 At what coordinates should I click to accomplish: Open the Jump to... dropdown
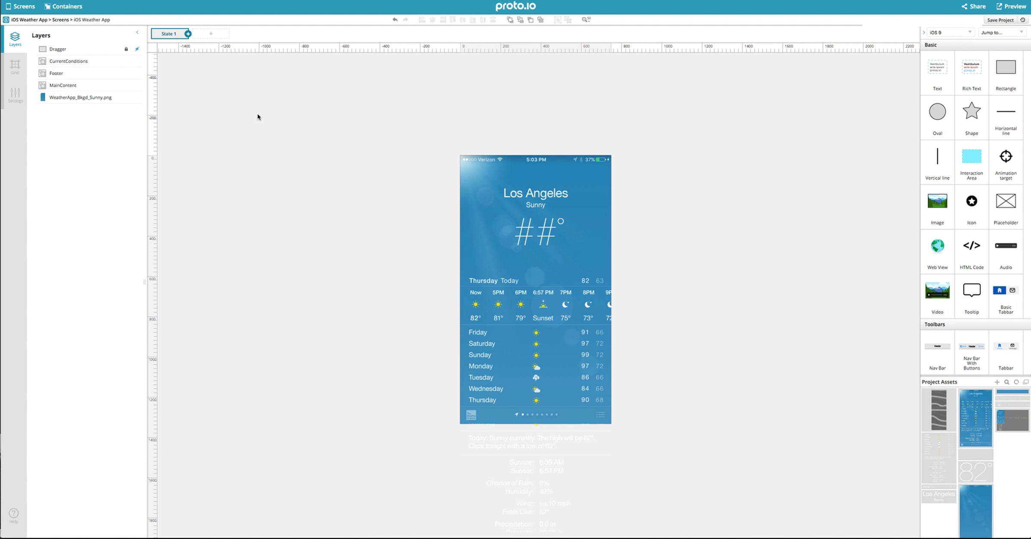click(x=1002, y=33)
